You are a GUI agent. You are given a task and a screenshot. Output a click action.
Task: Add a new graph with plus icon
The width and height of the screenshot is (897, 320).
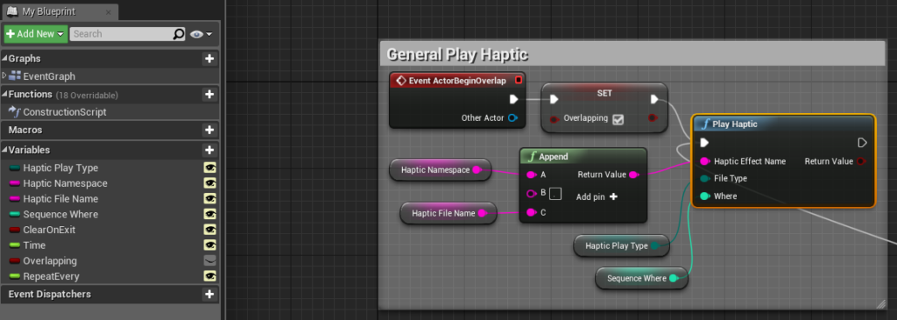(209, 59)
